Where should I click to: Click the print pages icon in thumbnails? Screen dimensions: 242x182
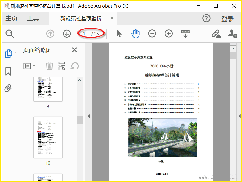[62, 66]
